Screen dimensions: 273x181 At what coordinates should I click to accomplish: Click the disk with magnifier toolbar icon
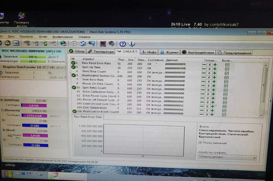53,43
